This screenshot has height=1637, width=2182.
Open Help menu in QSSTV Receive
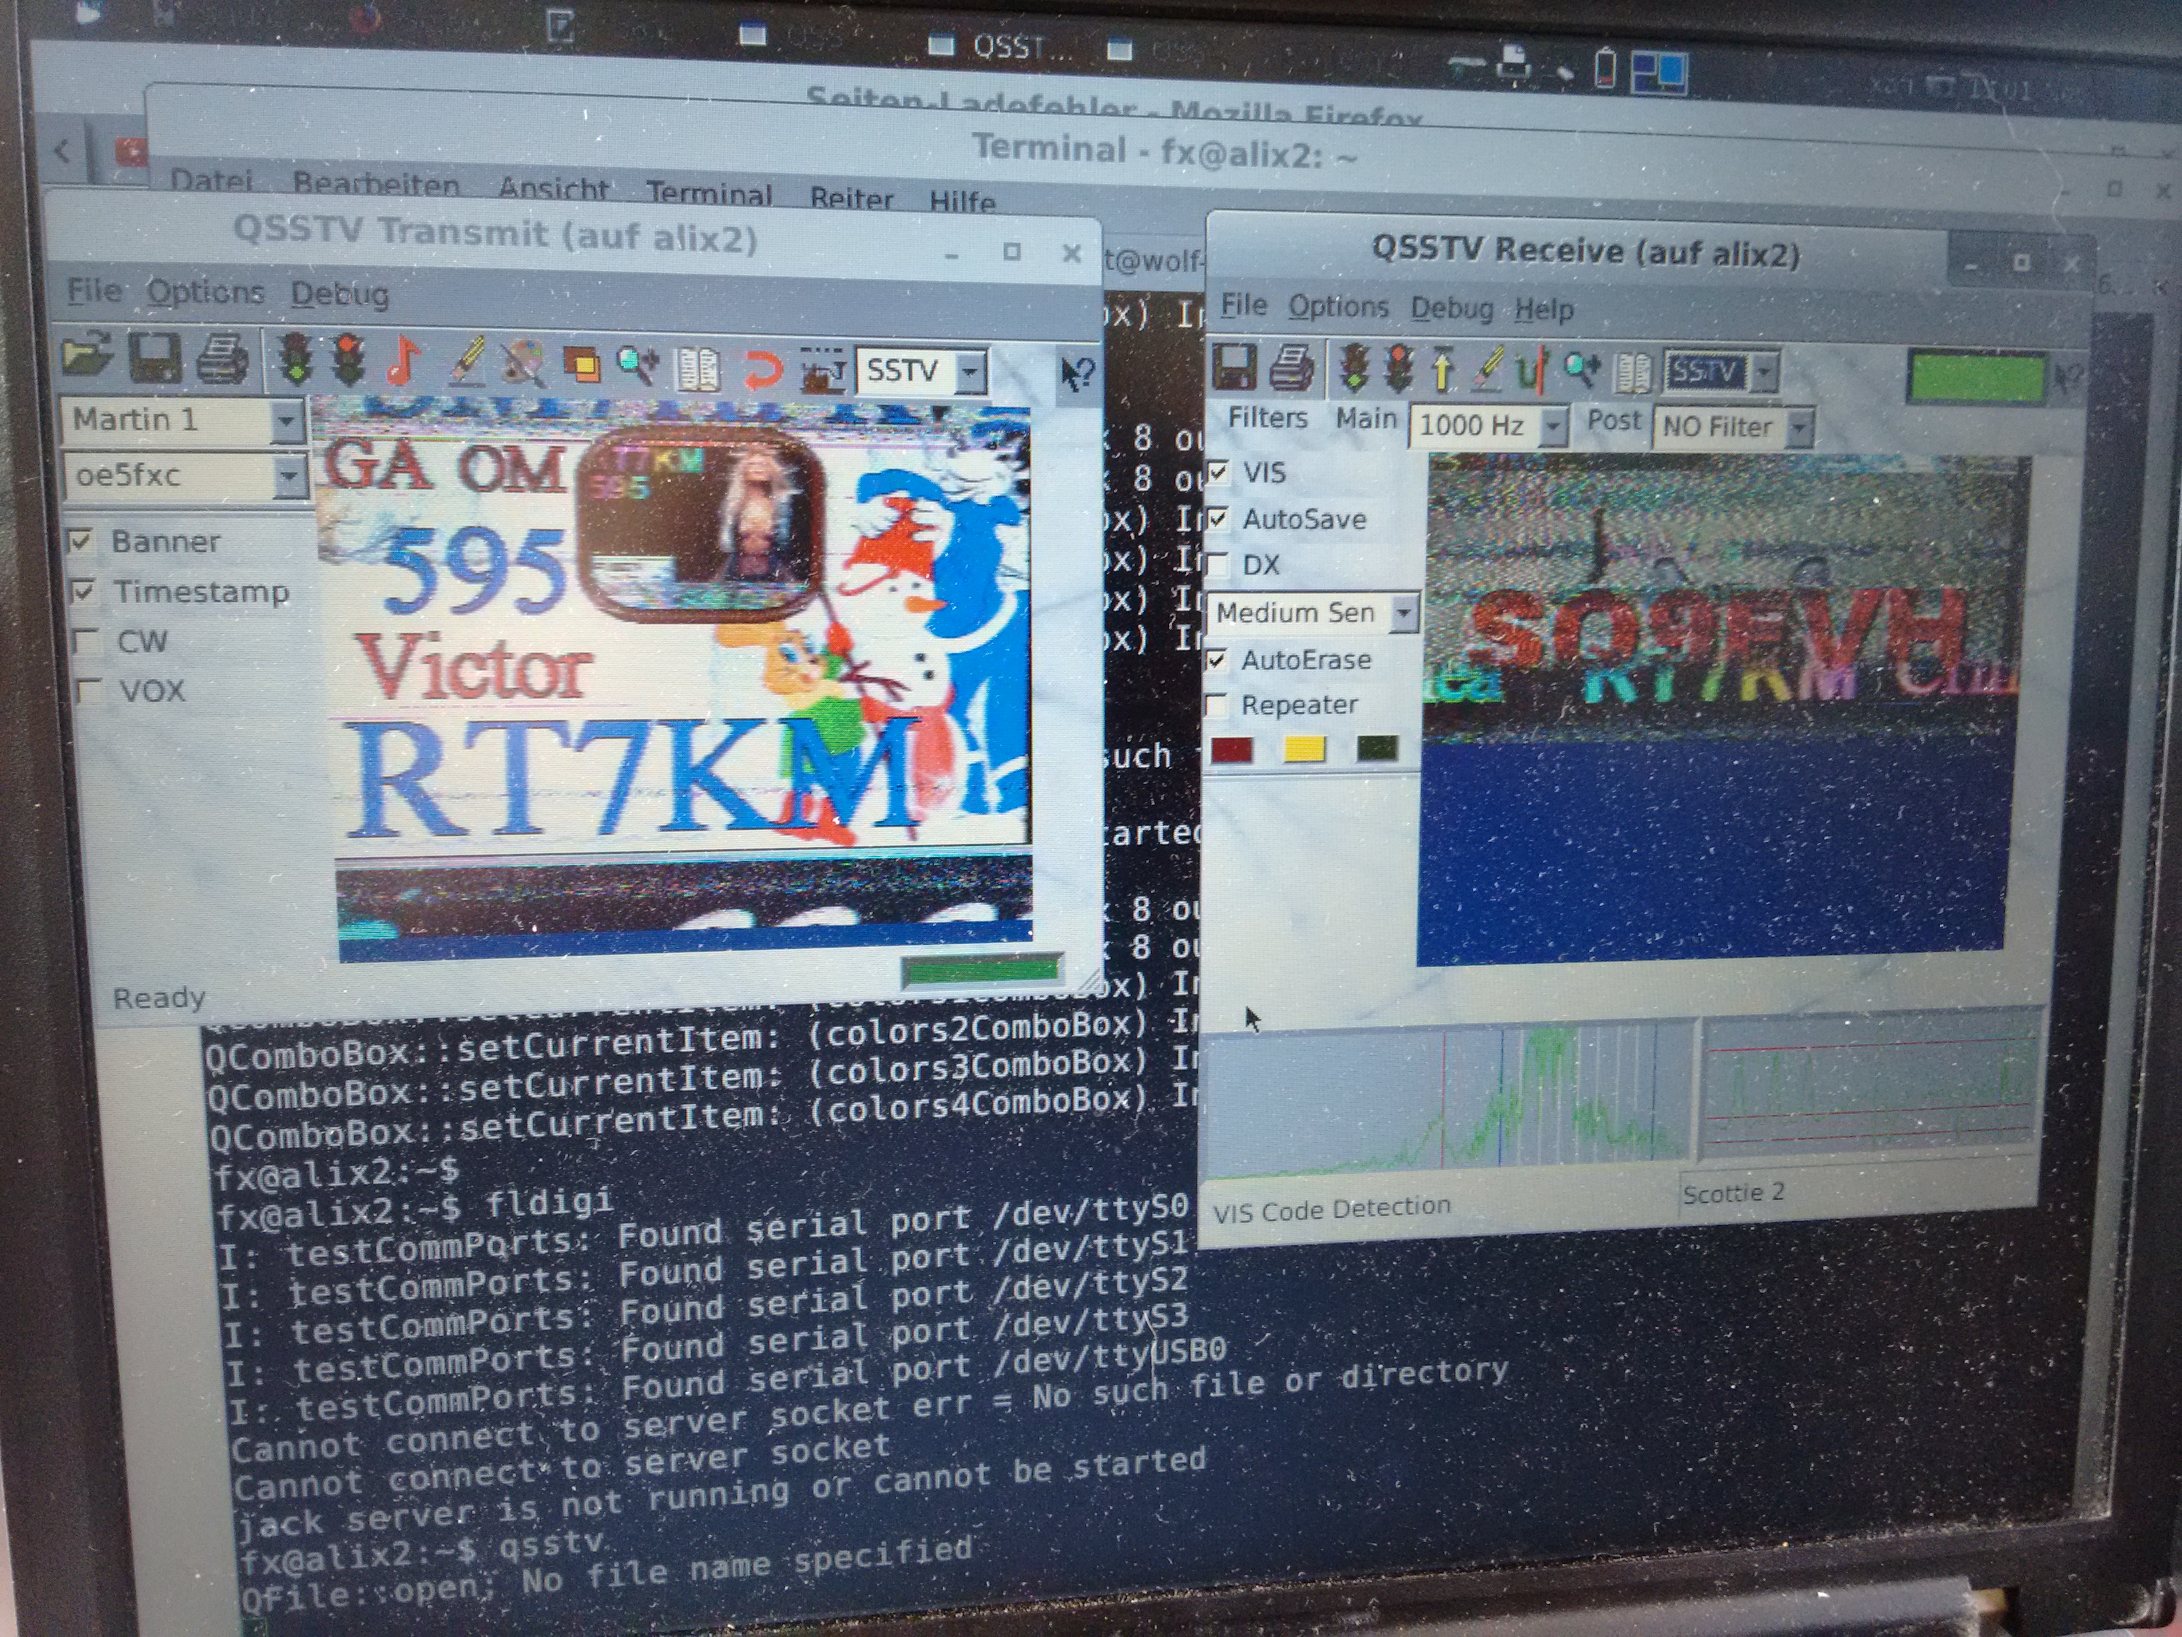point(1544,310)
